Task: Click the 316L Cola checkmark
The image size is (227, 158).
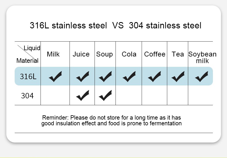Action: (x=129, y=76)
